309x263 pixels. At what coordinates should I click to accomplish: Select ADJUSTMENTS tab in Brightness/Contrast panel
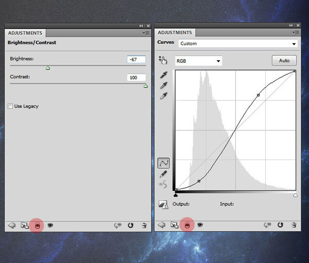pyautogui.click(x=25, y=33)
